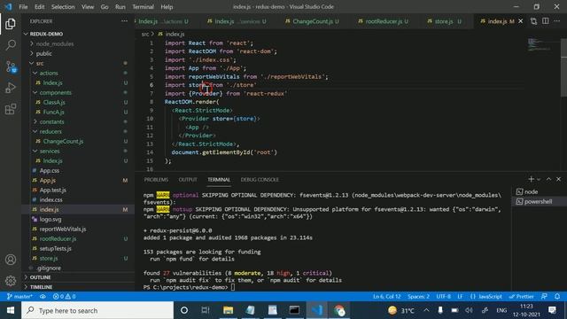Change language mode JavaScript in status bar

pyautogui.click(x=486, y=296)
